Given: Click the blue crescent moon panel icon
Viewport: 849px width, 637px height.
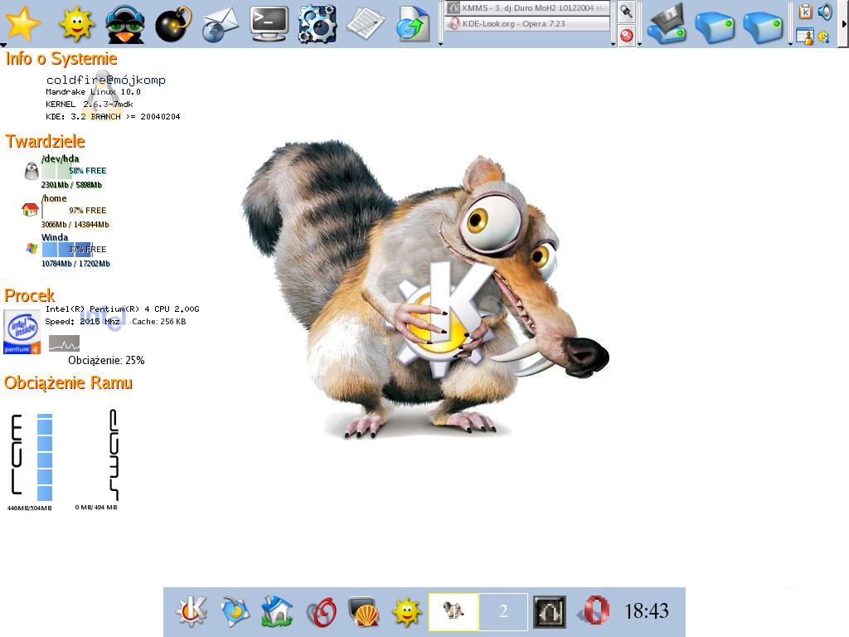Looking at the screenshot, I should [235, 611].
